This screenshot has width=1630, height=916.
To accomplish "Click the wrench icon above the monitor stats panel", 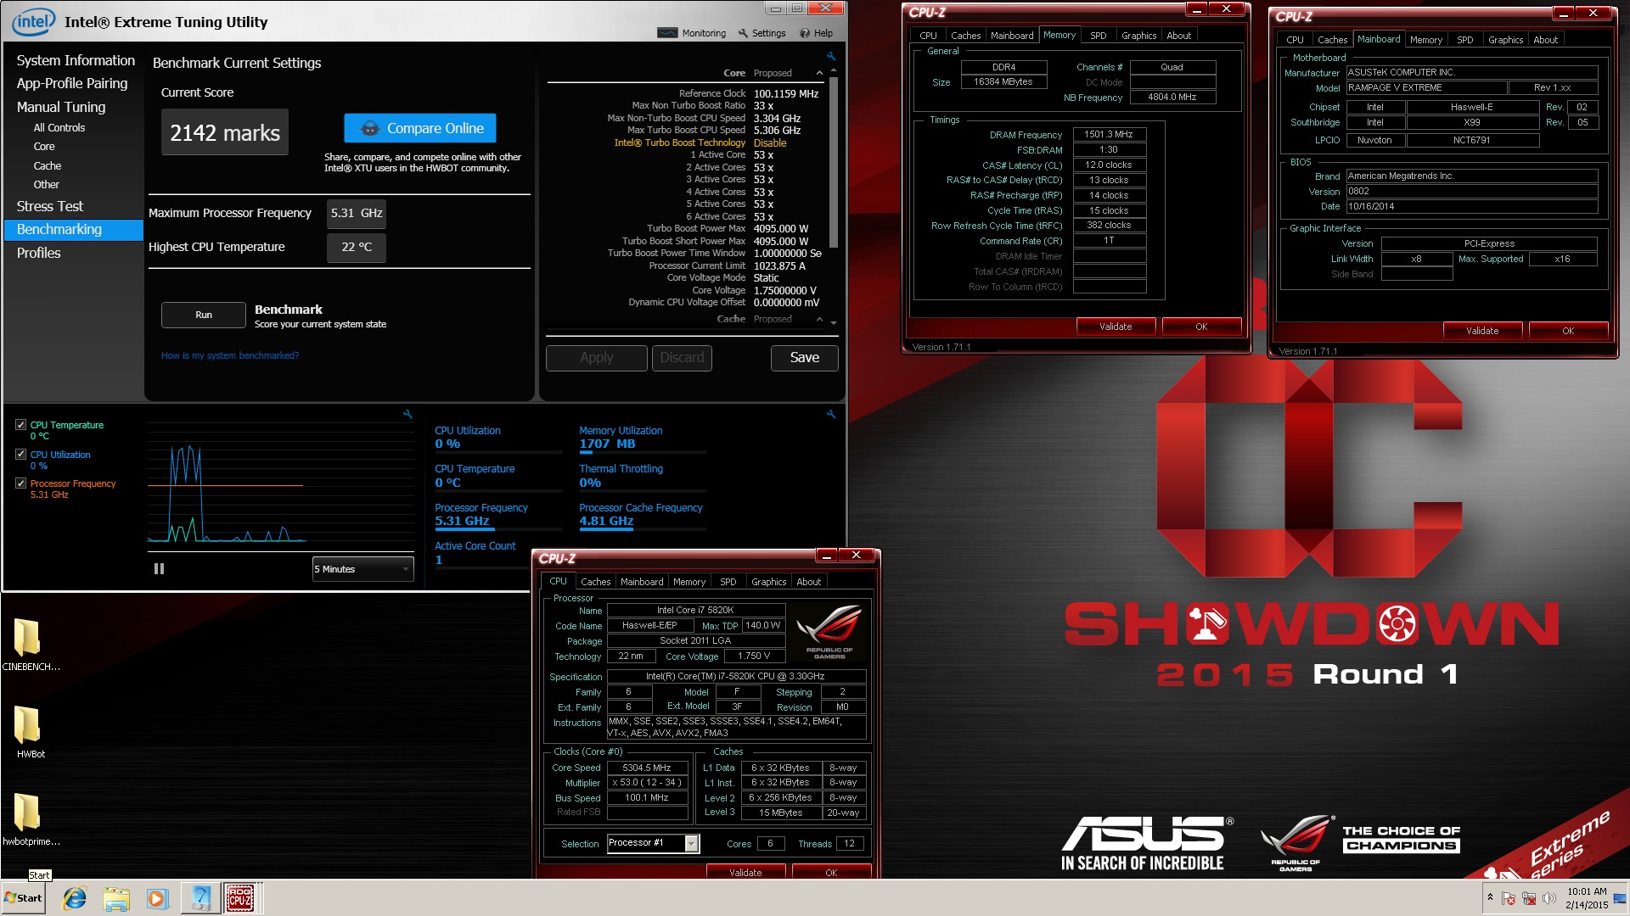I will pos(831,414).
